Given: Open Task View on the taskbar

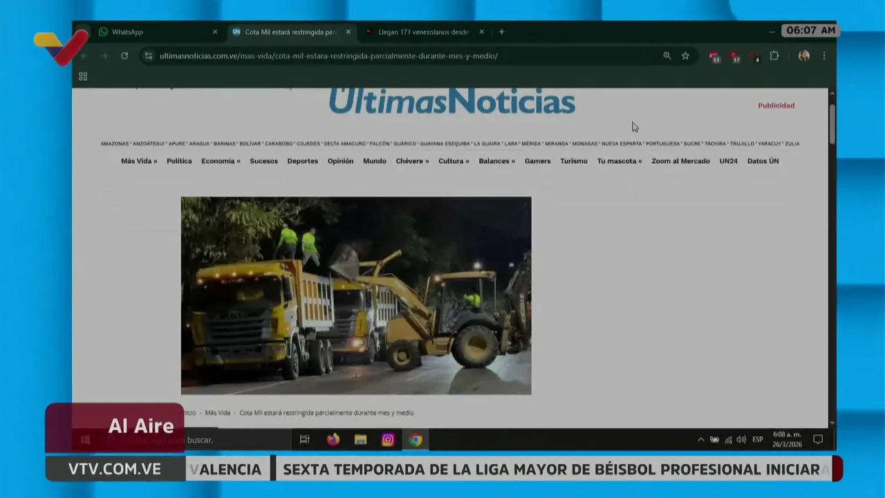Looking at the screenshot, I should [304, 439].
